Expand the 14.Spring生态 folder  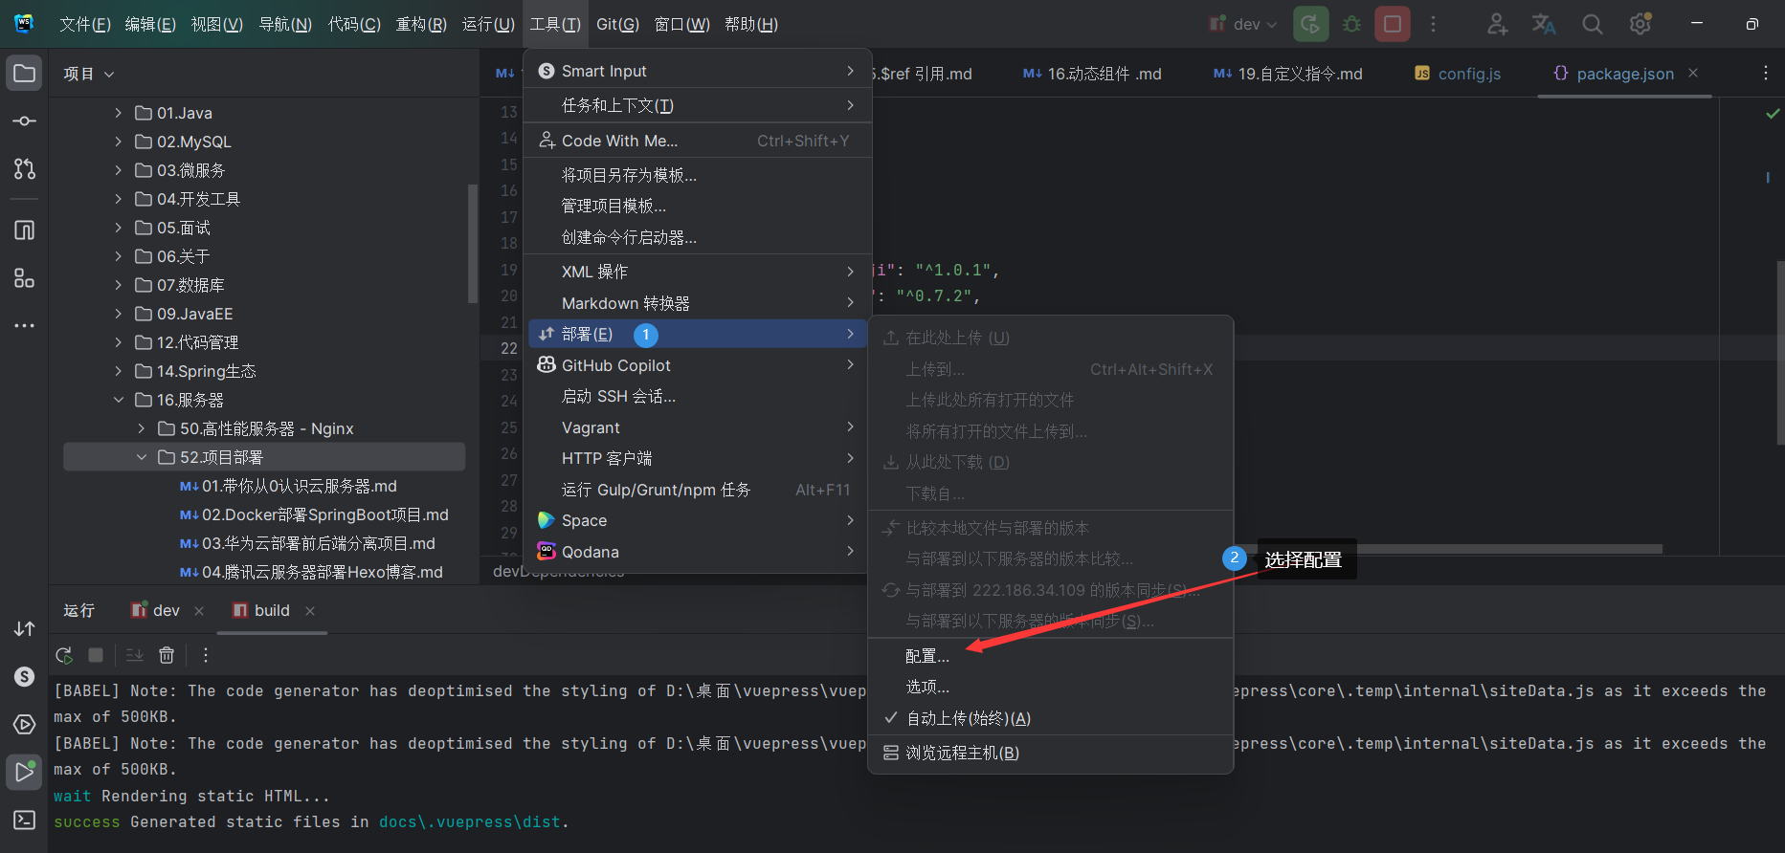click(x=118, y=371)
